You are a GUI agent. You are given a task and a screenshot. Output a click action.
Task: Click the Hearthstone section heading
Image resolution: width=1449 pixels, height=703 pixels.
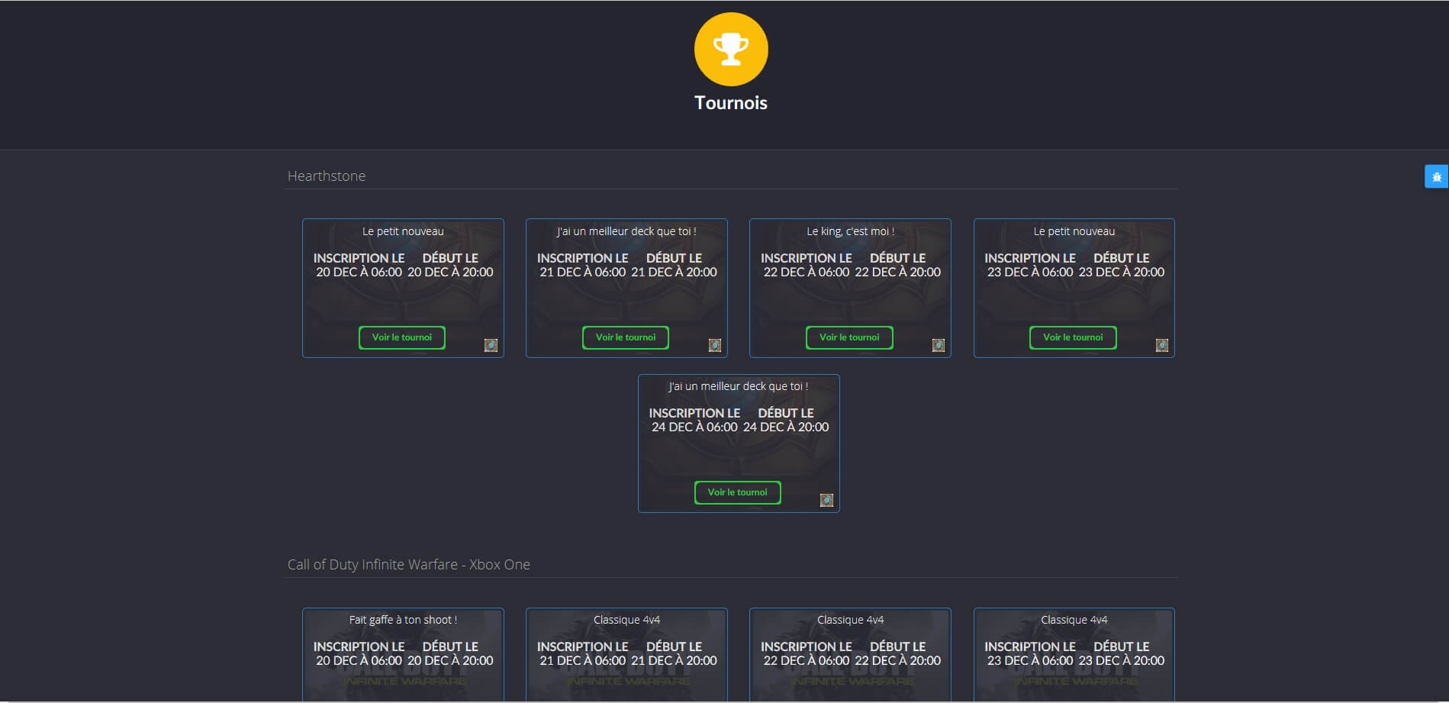point(327,176)
